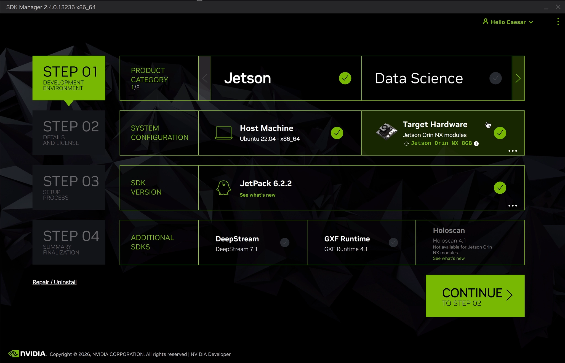This screenshot has width=565, height=363.
Task: Click the SDK VERSION label
Action: 146,188
